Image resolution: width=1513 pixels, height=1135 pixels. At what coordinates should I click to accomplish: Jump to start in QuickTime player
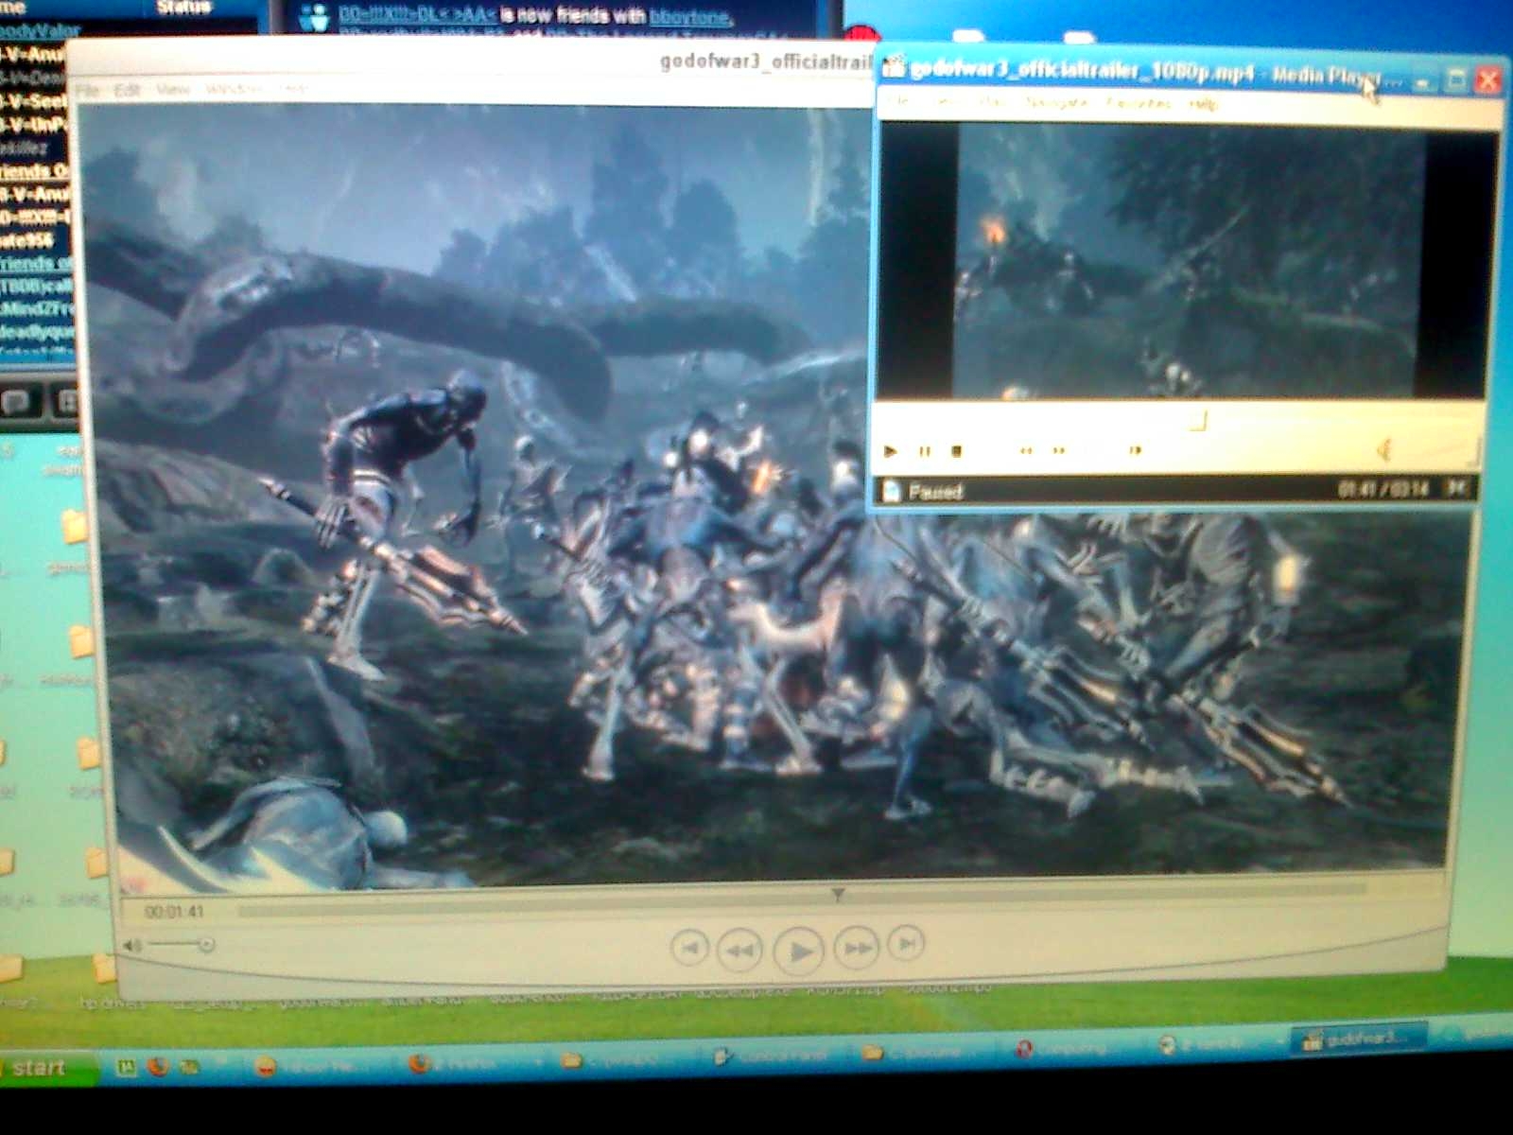(689, 948)
